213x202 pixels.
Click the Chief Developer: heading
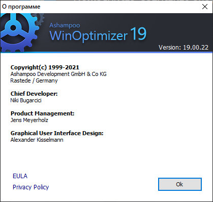point(34,94)
